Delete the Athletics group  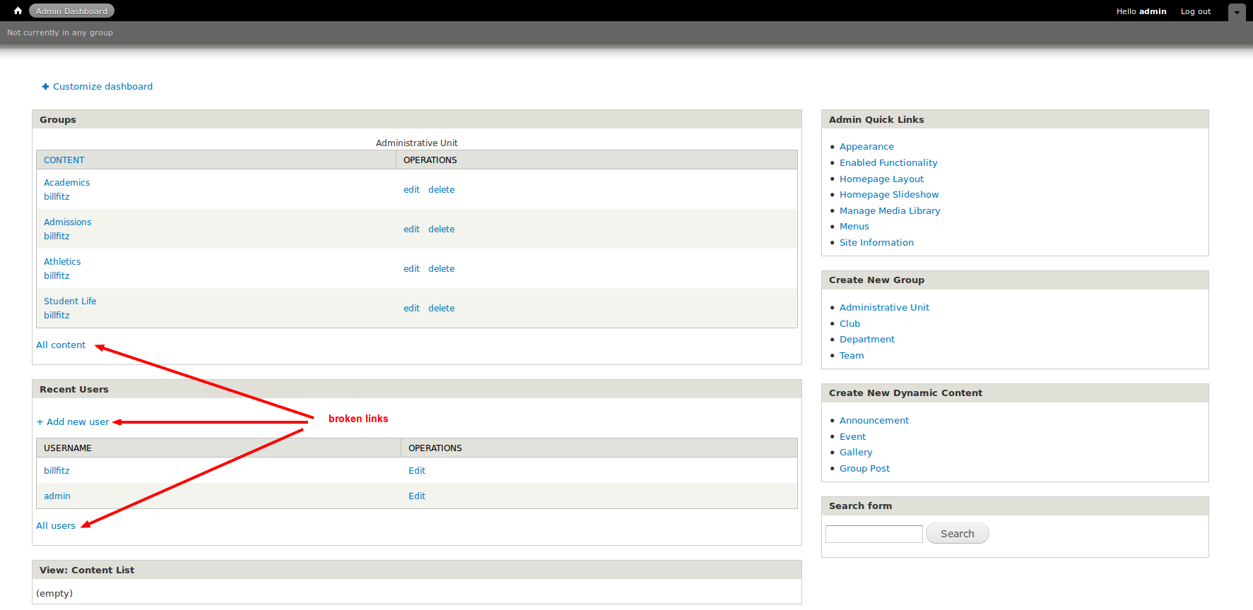pos(441,268)
